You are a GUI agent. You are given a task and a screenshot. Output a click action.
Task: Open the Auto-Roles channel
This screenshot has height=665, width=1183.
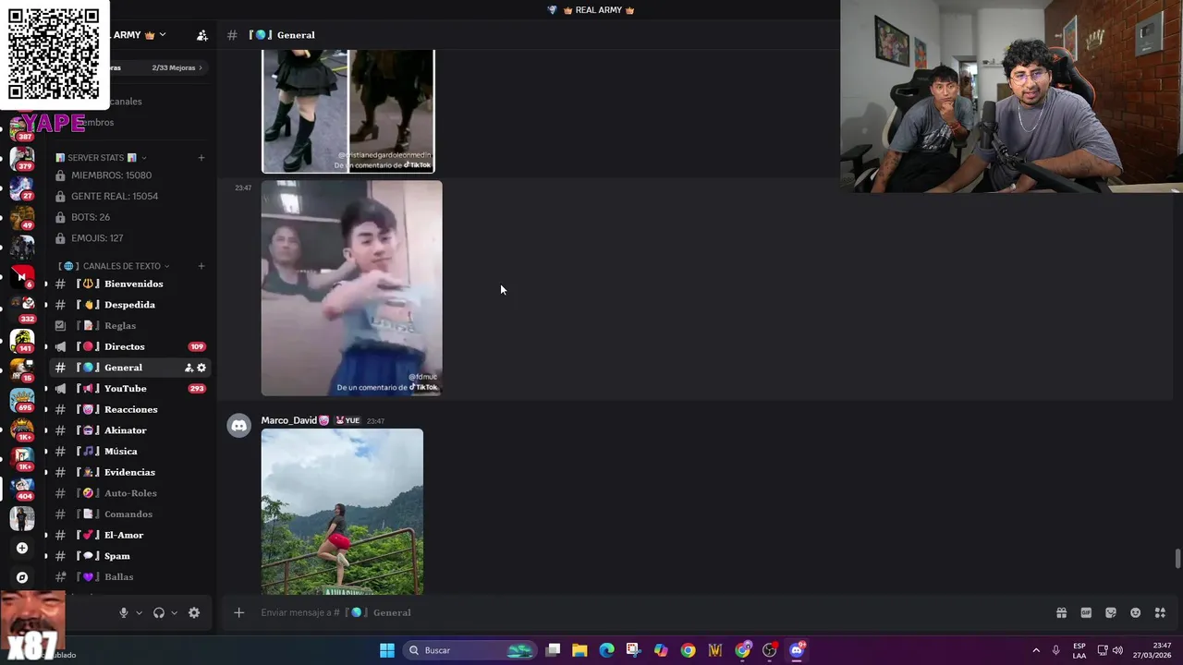click(129, 493)
